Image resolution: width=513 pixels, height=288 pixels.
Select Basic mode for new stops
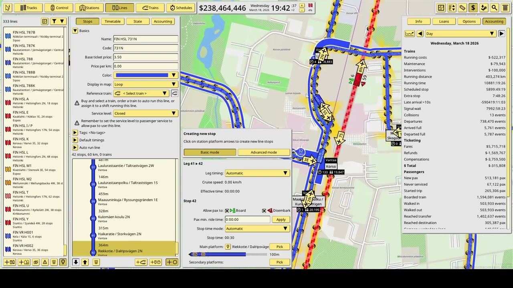pos(210,152)
